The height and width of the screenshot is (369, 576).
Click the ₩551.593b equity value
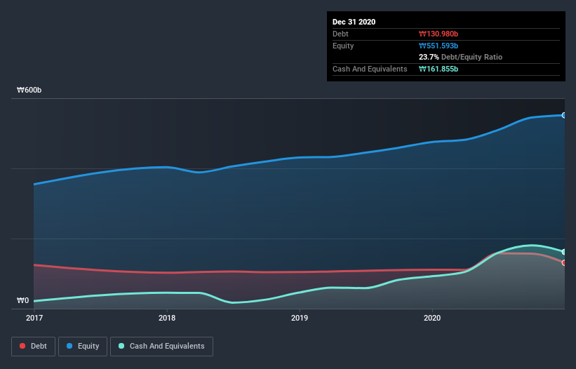pyautogui.click(x=438, y=46)
